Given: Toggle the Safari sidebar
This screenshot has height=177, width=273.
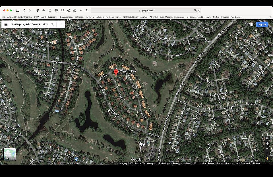Looking at the screenshot, I should coord(18,11).
